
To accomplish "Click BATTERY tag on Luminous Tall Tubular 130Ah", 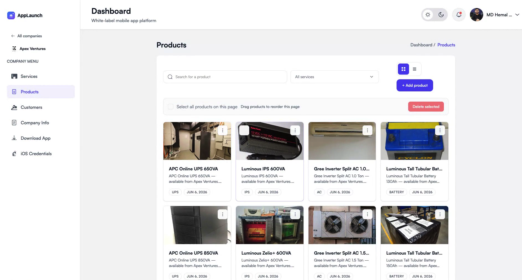I will [x=397, y=192].
